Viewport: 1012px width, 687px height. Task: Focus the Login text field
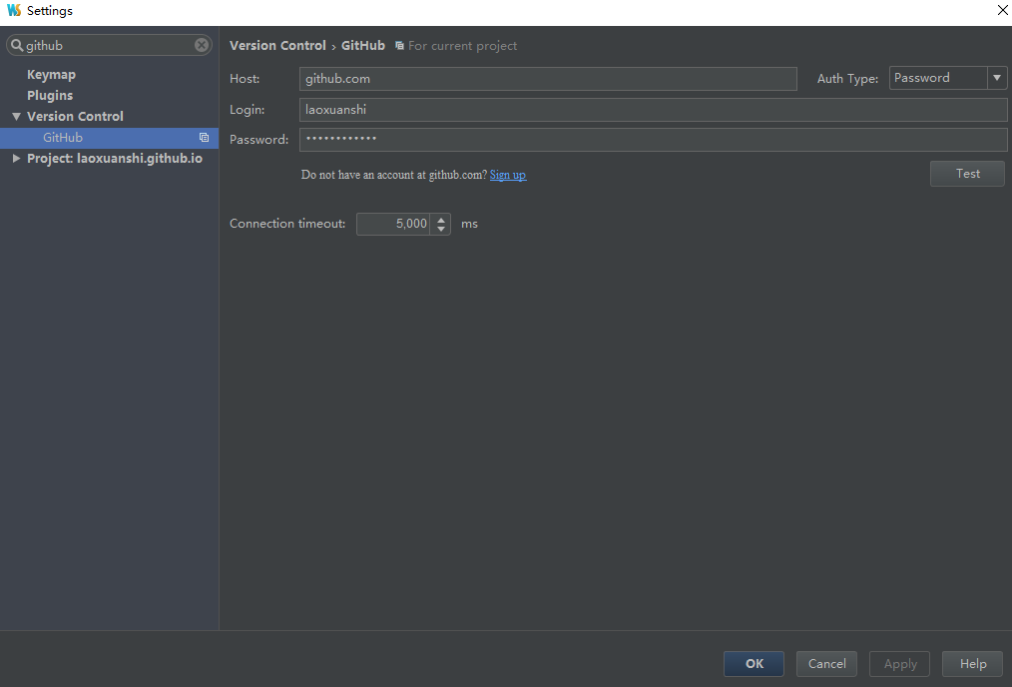coord(653,110)
